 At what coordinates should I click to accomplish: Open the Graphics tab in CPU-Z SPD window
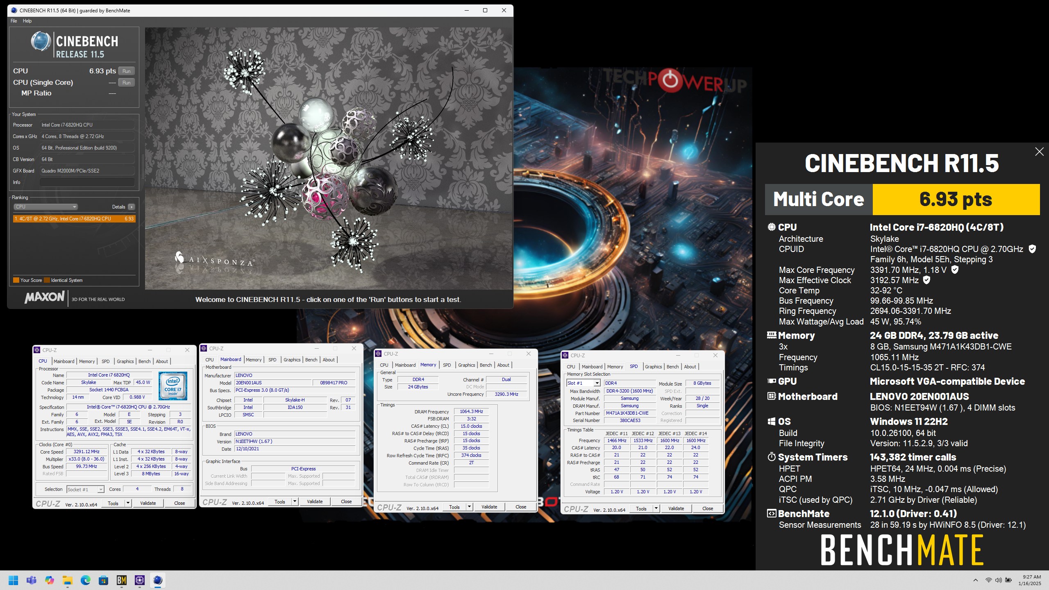coord(653,367)
